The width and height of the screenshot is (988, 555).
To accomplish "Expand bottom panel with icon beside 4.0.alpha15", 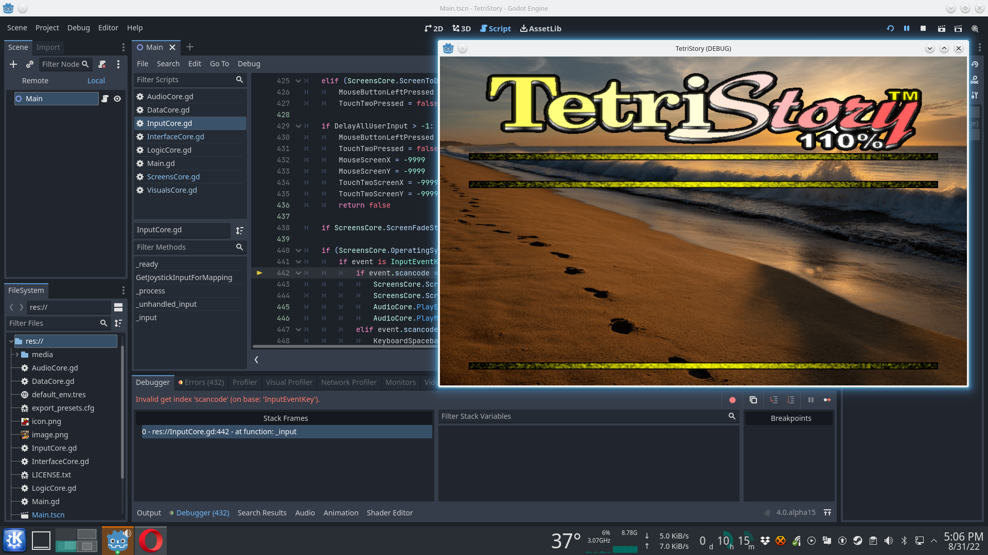I will (827, 512).
